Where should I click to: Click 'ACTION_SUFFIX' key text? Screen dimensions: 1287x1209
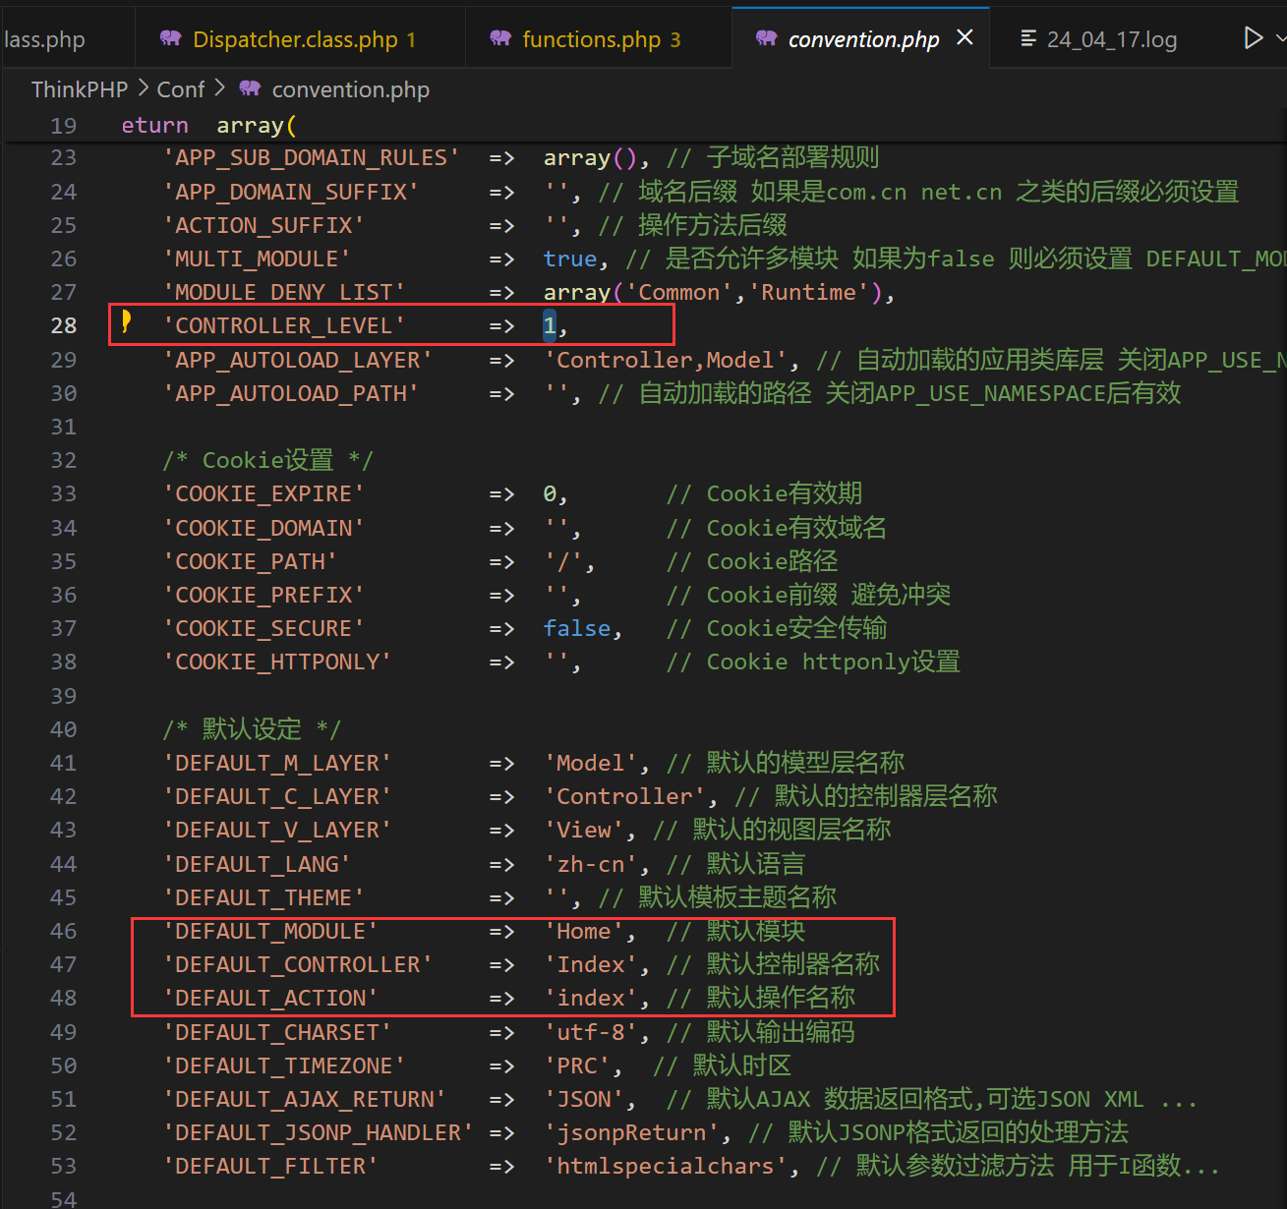[x=263, y=225]
